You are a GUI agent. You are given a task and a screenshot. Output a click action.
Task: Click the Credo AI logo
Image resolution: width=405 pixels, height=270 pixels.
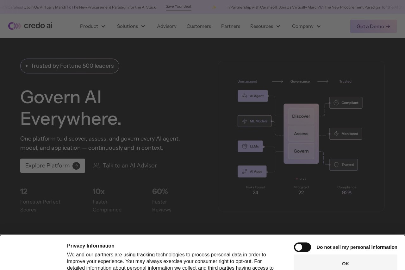pos(30,26)
